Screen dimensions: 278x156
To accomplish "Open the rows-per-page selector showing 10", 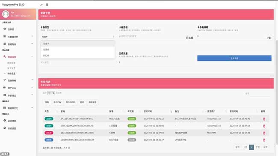I will [x=51, y=93].
